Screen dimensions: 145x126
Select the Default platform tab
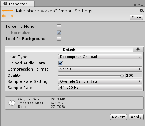coord(69,49)
